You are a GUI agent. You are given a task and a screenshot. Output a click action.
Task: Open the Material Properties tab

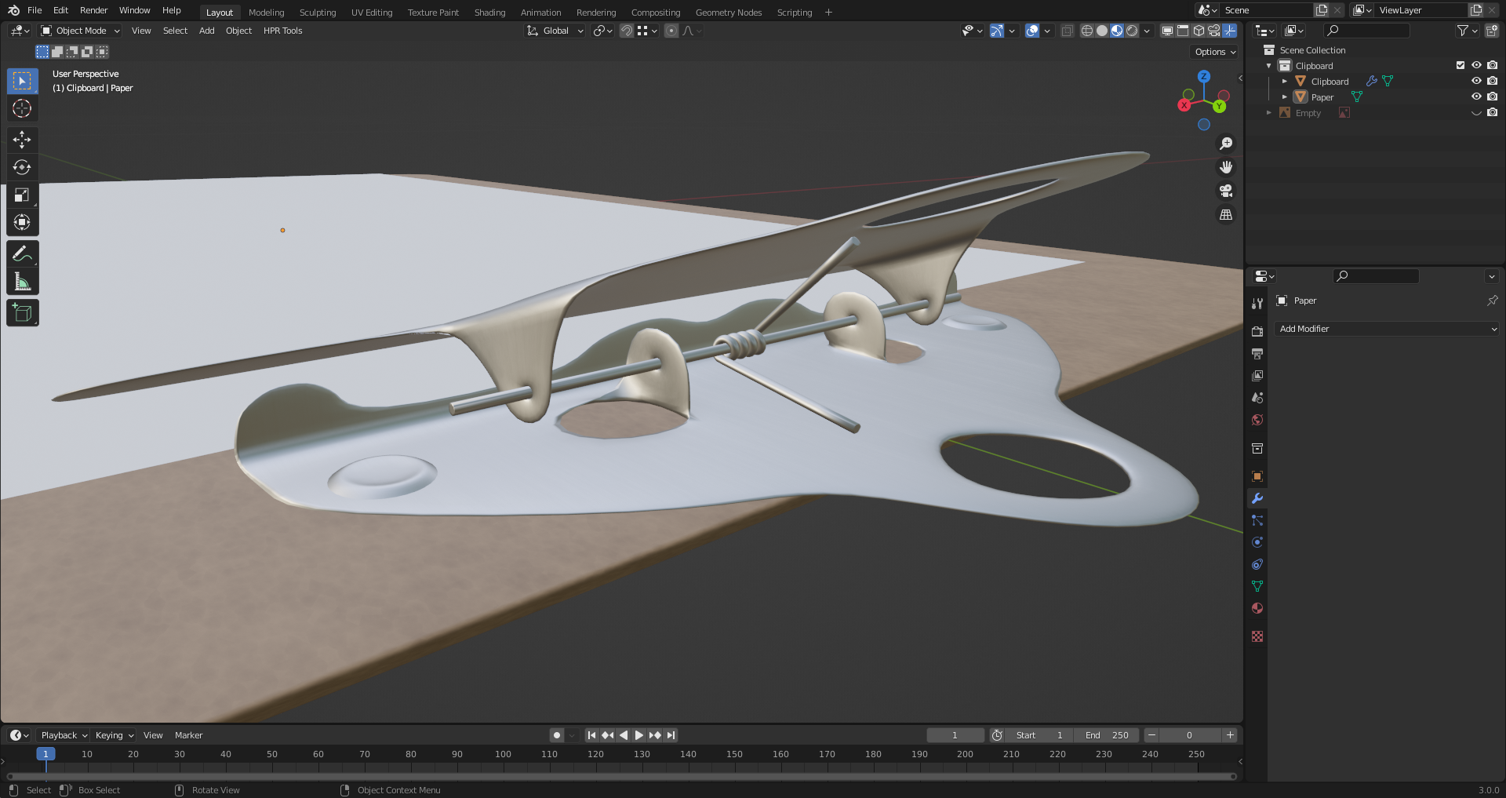pyautogui.click(x=1257, y=608)
